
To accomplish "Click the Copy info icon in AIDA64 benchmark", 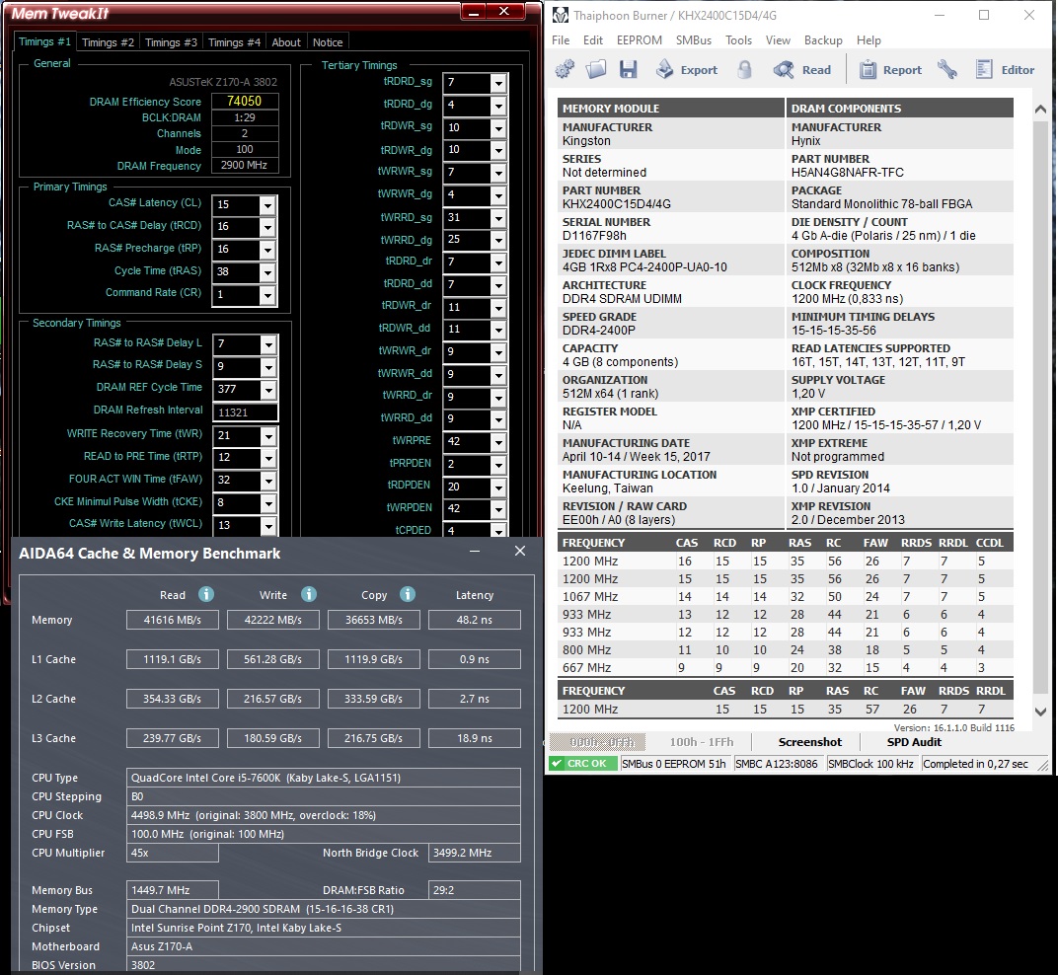I will tap(407, 594).
